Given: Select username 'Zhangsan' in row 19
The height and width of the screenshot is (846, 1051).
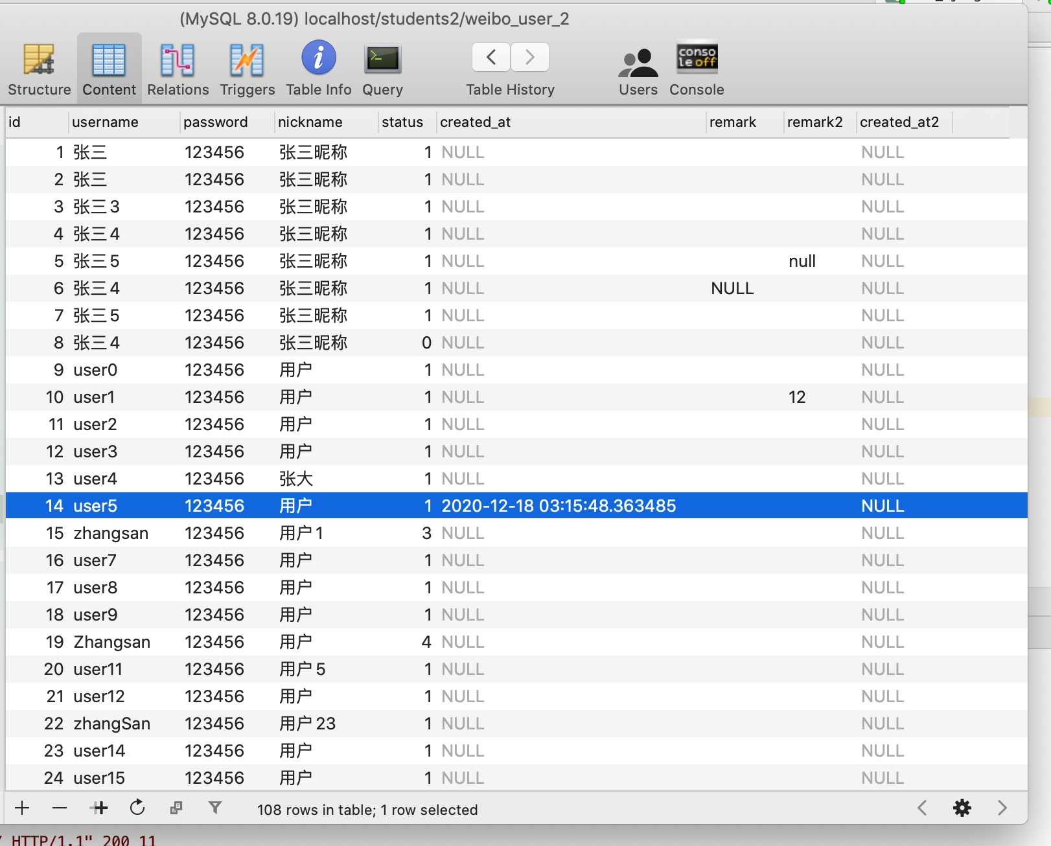Looking at the screenshot, I should coord(111,642).
